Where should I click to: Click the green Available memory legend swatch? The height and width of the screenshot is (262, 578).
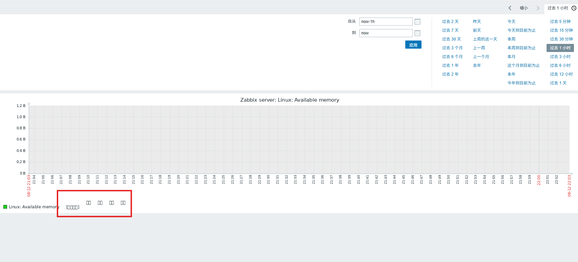point(5,207)
